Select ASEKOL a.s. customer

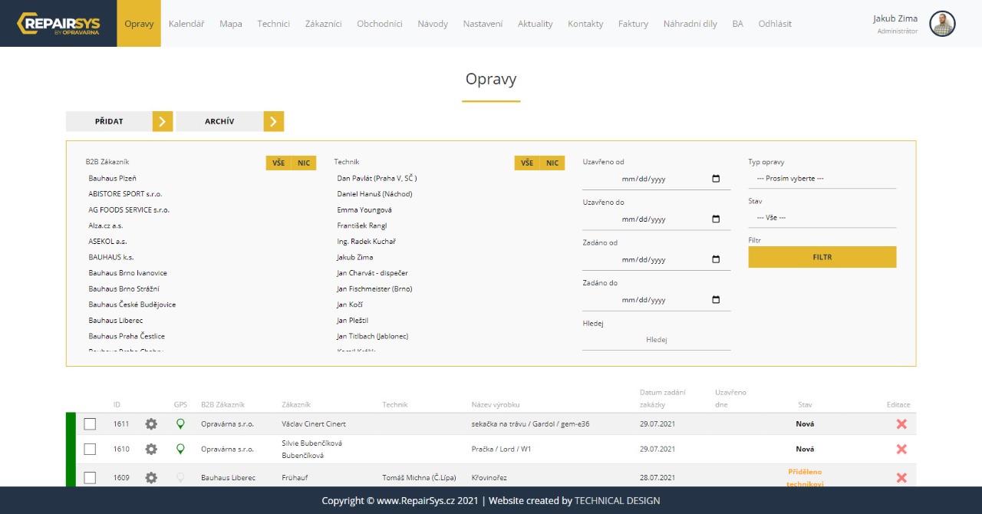pos(107,242)
